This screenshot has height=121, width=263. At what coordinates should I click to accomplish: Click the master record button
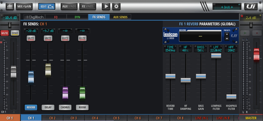(257, 33)
